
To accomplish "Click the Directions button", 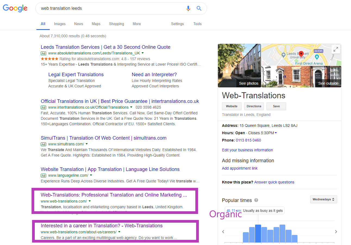I will point(254,106).
